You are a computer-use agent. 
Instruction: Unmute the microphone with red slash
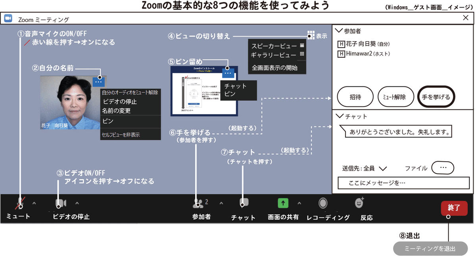click(x=19, y=203)
